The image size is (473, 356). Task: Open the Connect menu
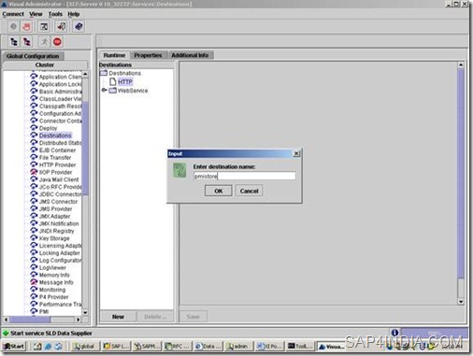coord(13,14)
